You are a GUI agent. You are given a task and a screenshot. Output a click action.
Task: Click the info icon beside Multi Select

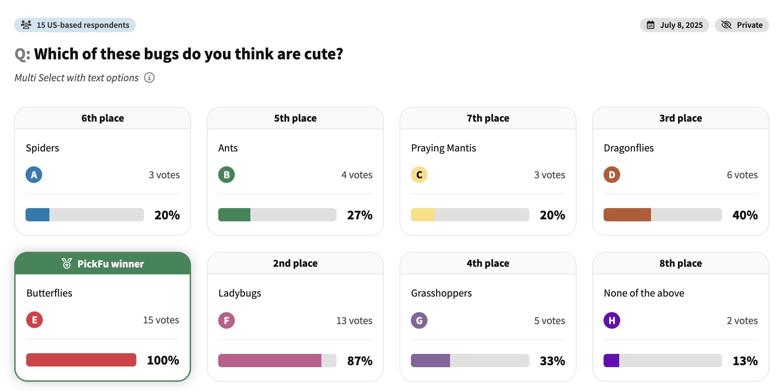149,78
